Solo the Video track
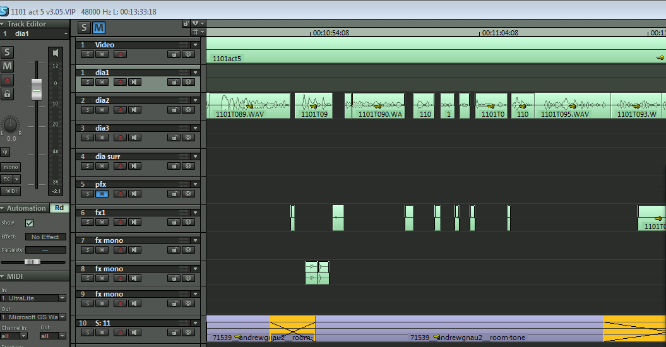Viewport: 666px width, 347px height. coord(87,54)
